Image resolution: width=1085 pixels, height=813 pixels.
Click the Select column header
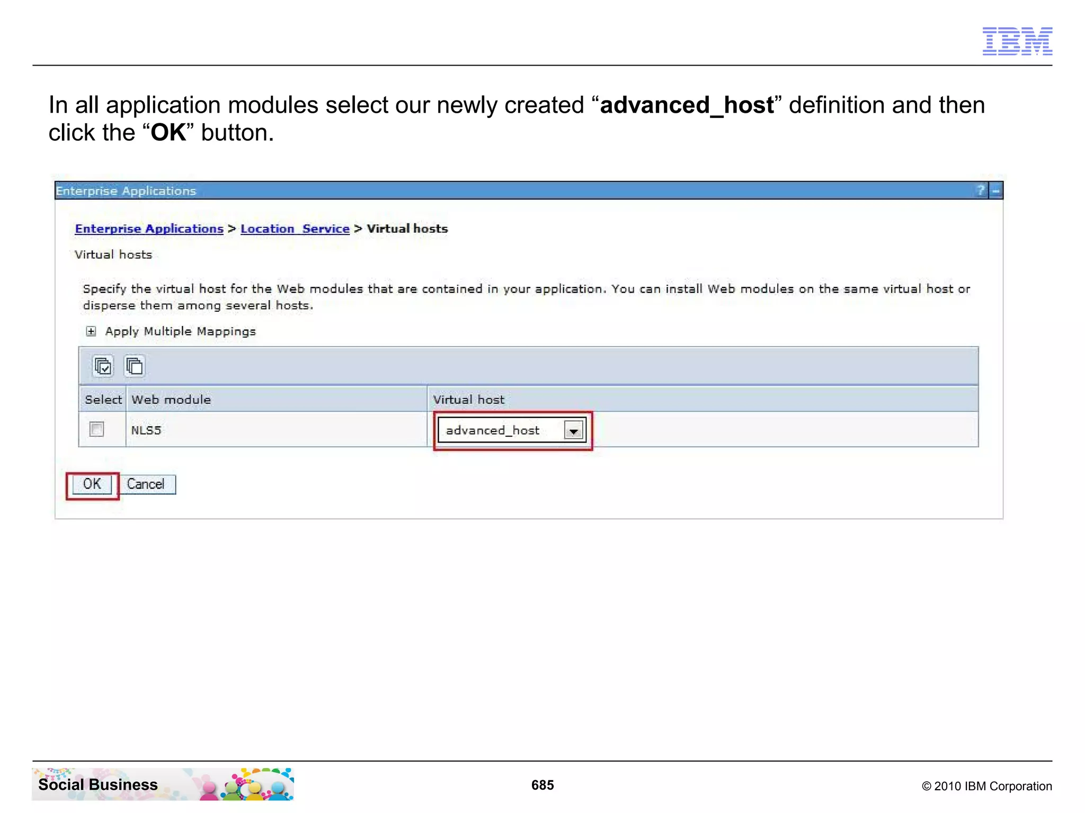pyautogui.click(x=103, y=400)
